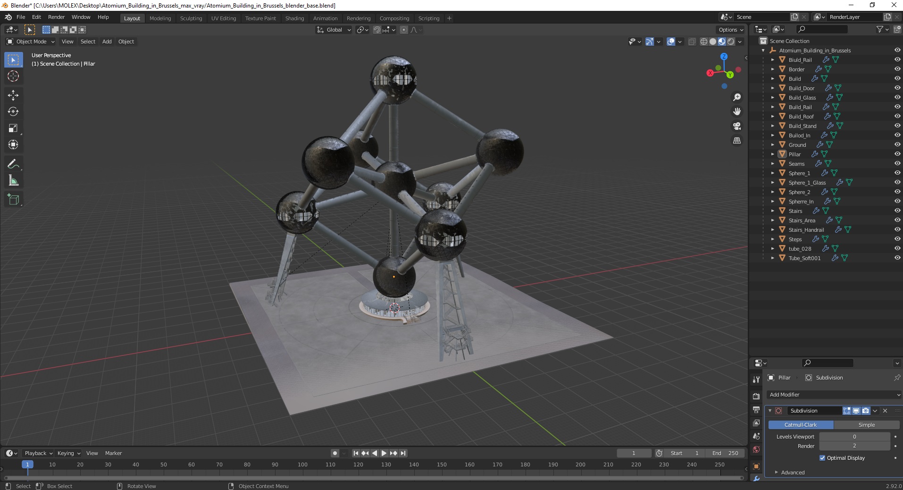Select the Cursor tool in toolbar
This screenshot has width=903, height=490.
point(13,76)
